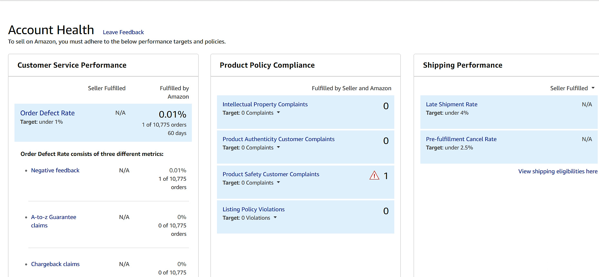Expand Intellectual Property Complaints target dropdown
The width and height of the screenshot is (599, 277).
[279, 113]
